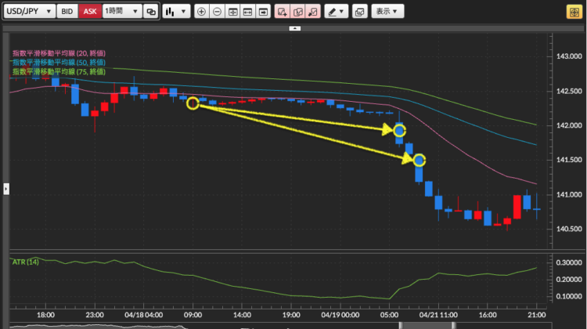Click the ATR (14) indicator label
The height and width of the screenshot is (329, 587).
point(26,262)
